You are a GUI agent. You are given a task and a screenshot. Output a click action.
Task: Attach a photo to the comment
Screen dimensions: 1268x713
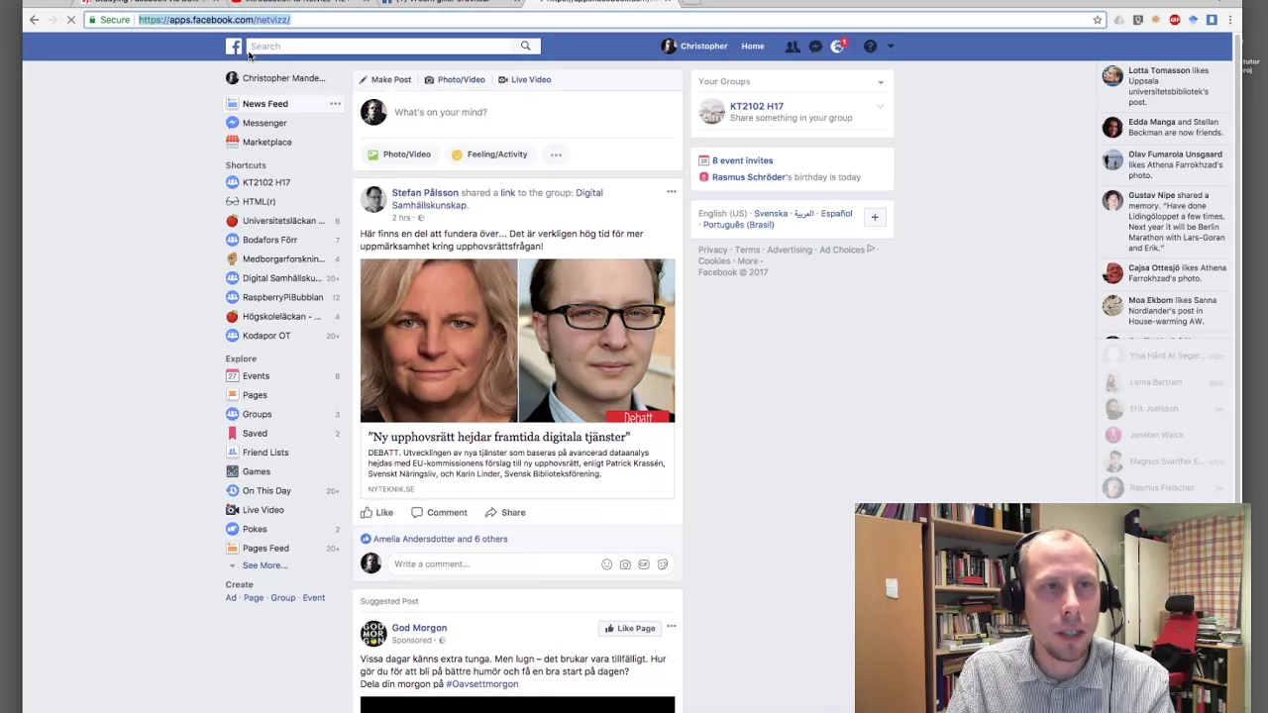[625, 564]
